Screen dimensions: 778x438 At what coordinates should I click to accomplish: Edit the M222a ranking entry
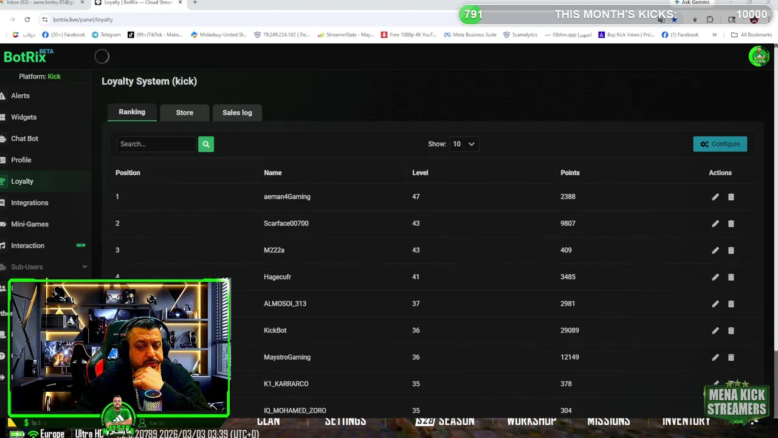click(715, 250)
